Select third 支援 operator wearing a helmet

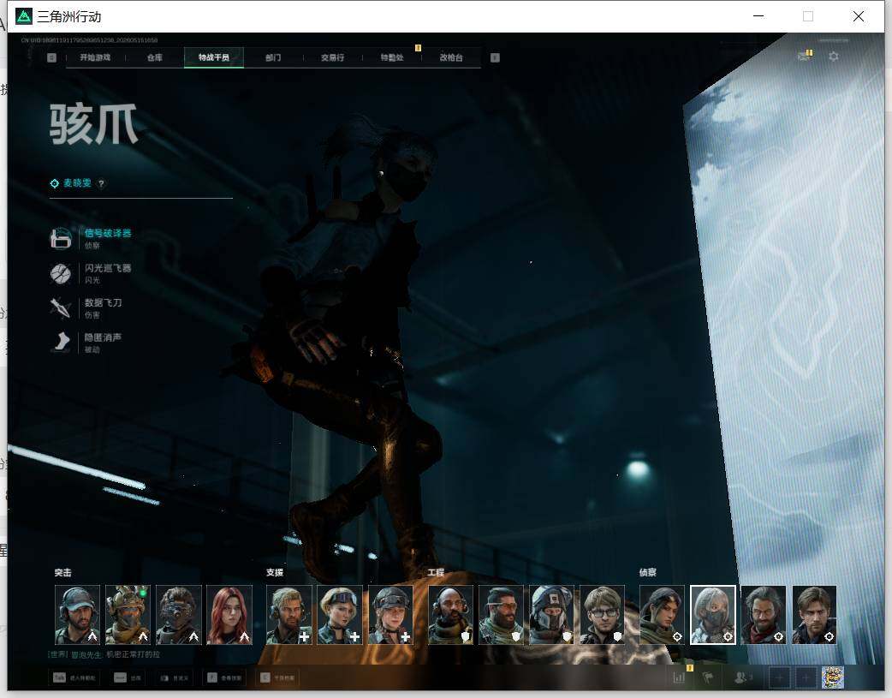(x=391, y=615)
